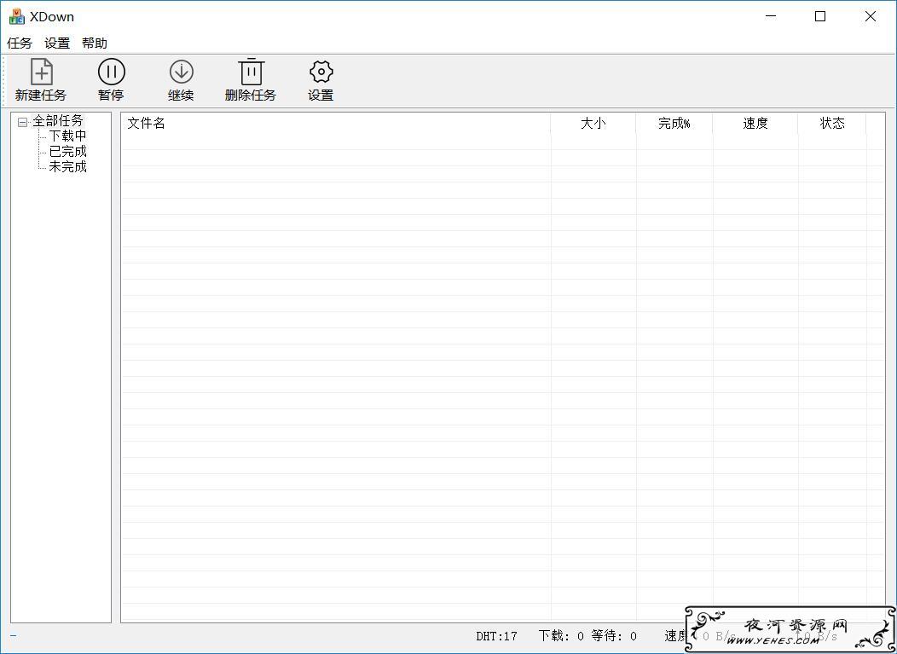Sort by the 文件名 column header

click(336, 123)
